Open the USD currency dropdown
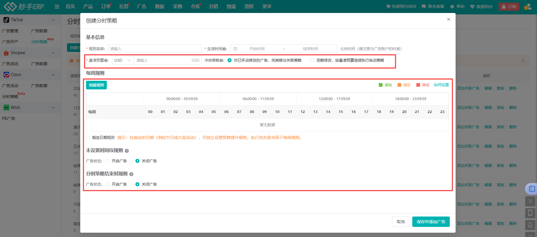The image size is (537, 237). [122, 60]
